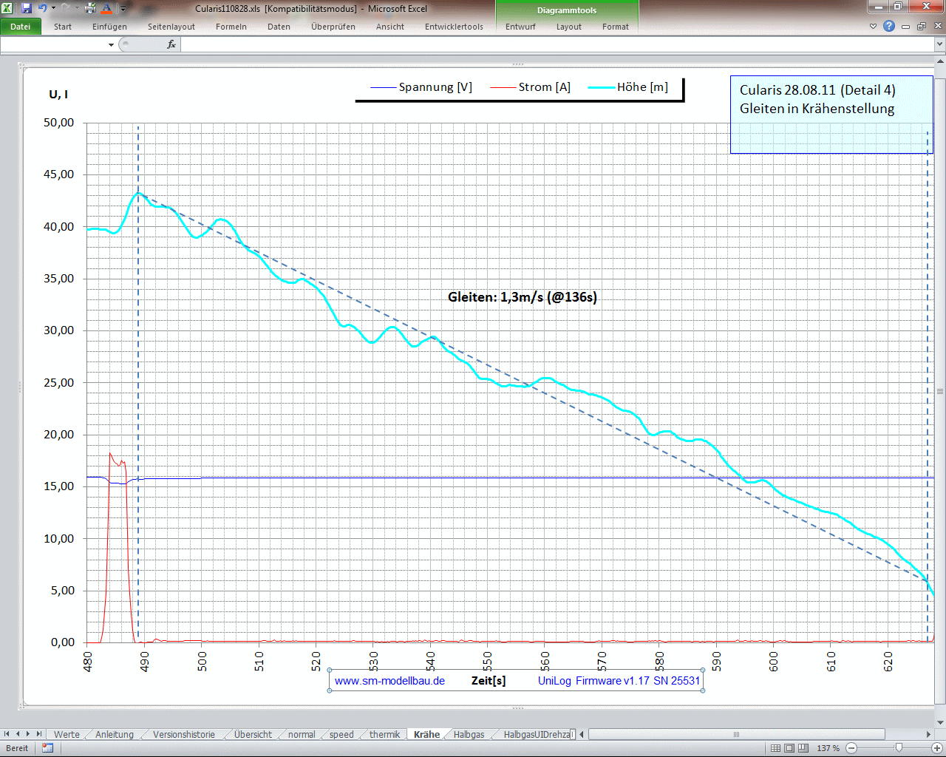Viewport: 946px width, 757px height.
Task: Click the insert function fx icon
Action: click(171, 44)
